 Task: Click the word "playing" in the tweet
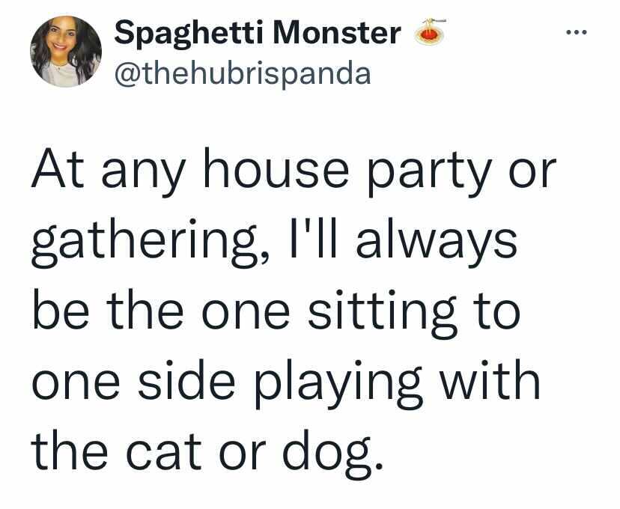(x=338, y=384)
